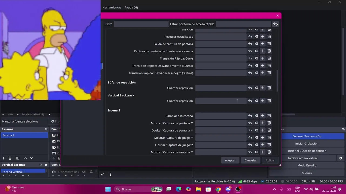
Task: Click hotkey field for Resetear estadísticas
Action: coord(221,36)
